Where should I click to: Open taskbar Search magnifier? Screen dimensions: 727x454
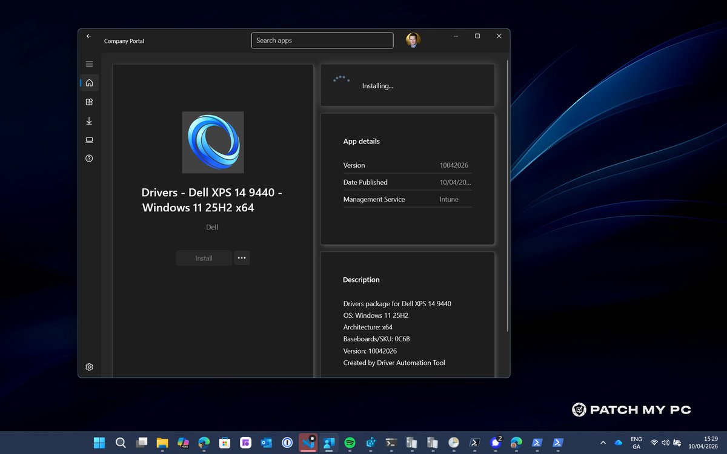120,442
